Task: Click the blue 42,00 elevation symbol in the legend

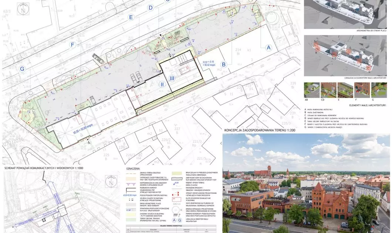Action: (176, 183)
